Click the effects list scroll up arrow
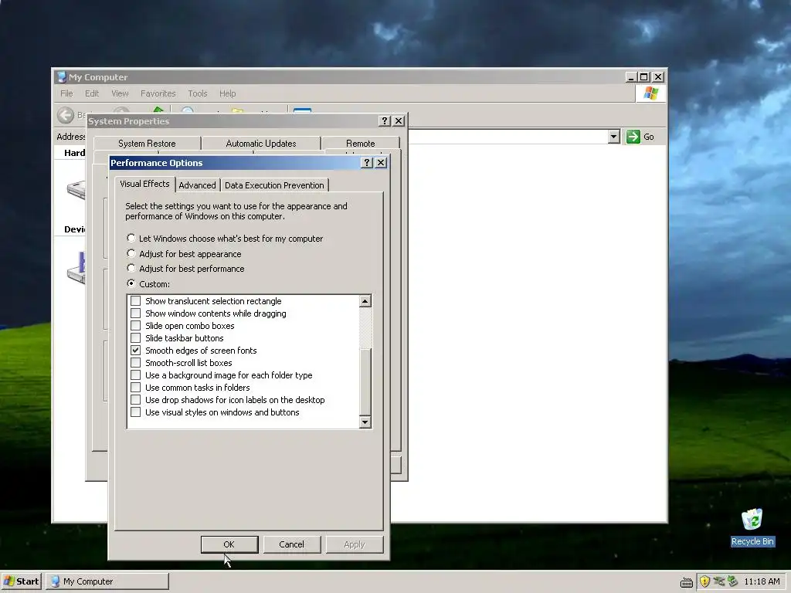The height and width of the screenshot is (593, 791). point(365,301)
